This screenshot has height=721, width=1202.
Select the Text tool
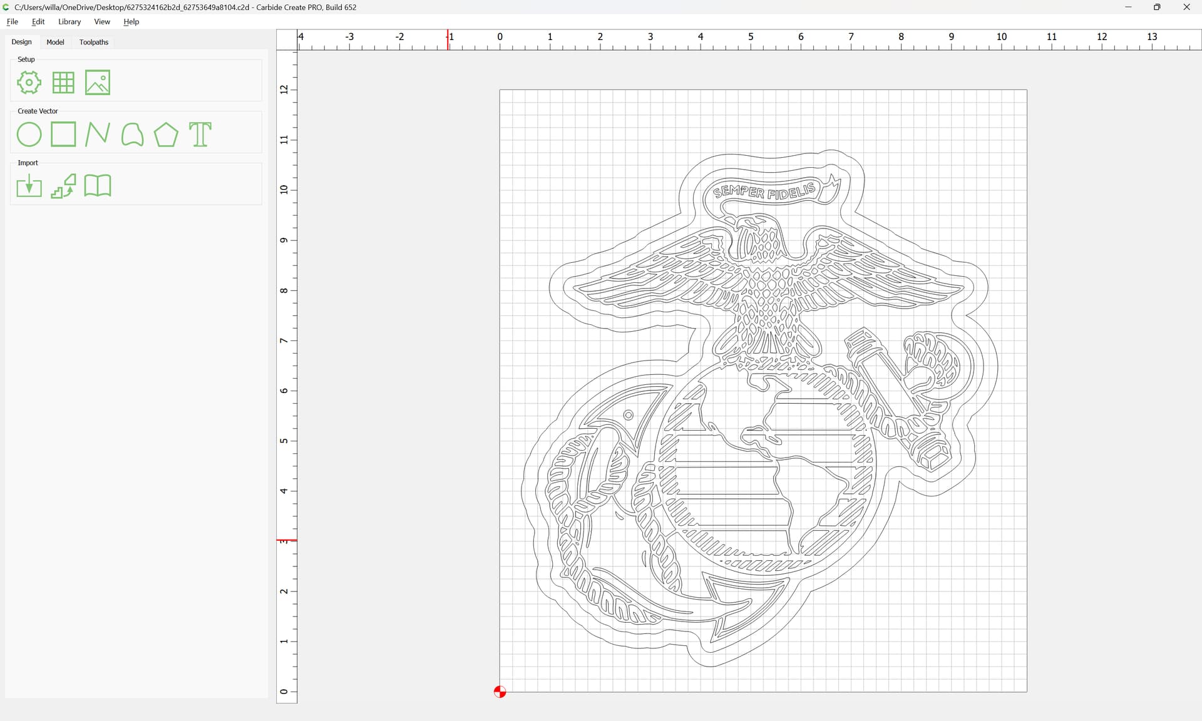[x=200, y=135]
